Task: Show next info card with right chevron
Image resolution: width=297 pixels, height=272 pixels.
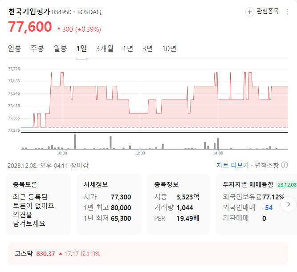Action: (x=289, y=204)
